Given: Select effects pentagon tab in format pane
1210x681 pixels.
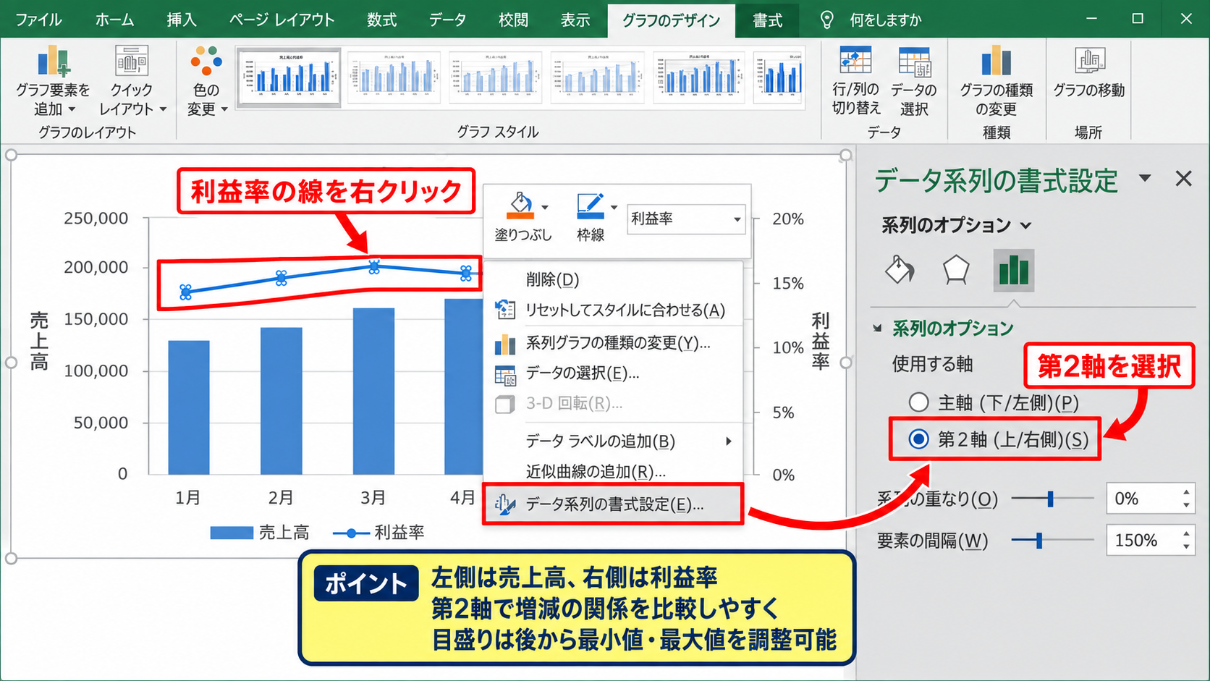Looking at the screenshot, I should [x=956, y=270].
